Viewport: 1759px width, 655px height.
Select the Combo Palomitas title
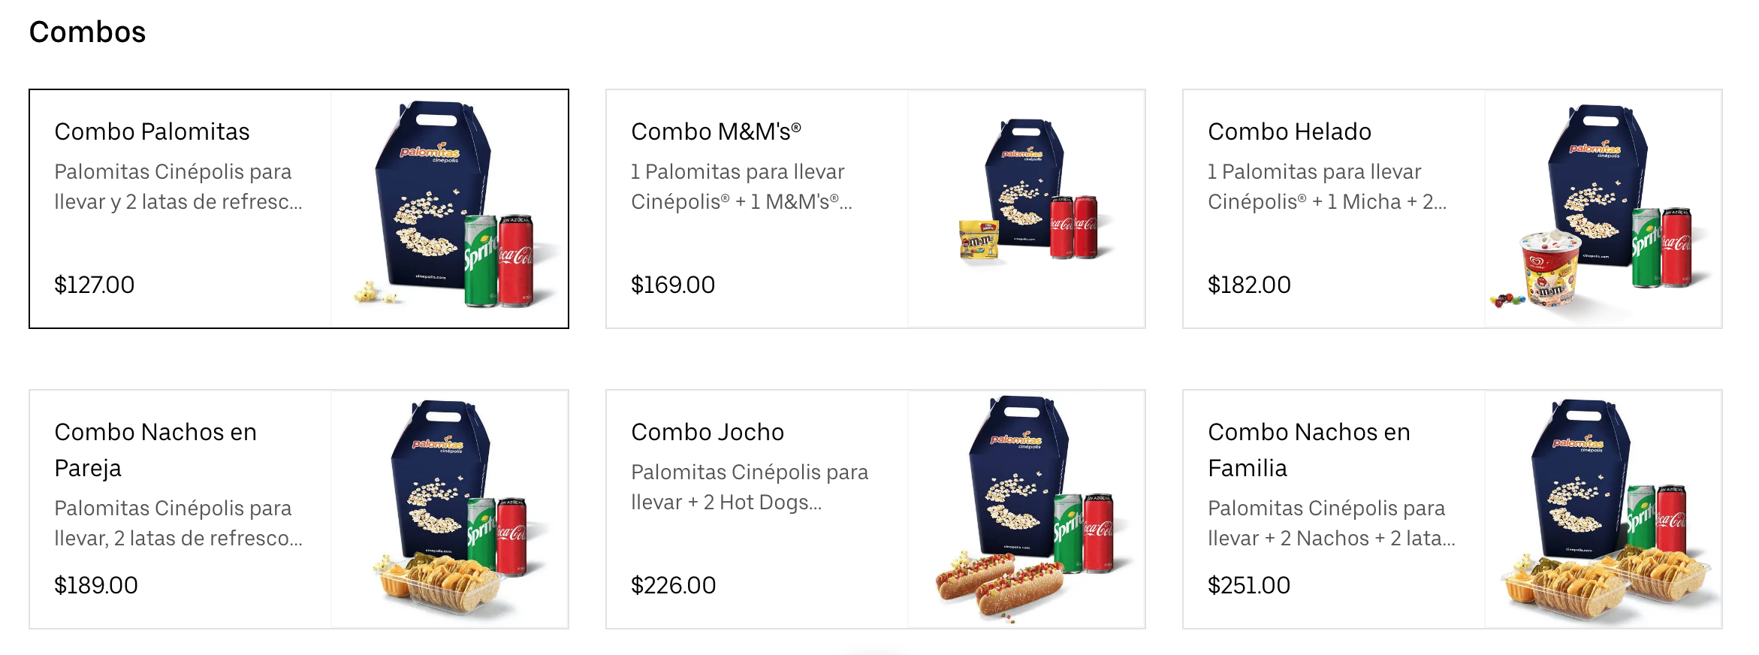click(x=152, y=131)
